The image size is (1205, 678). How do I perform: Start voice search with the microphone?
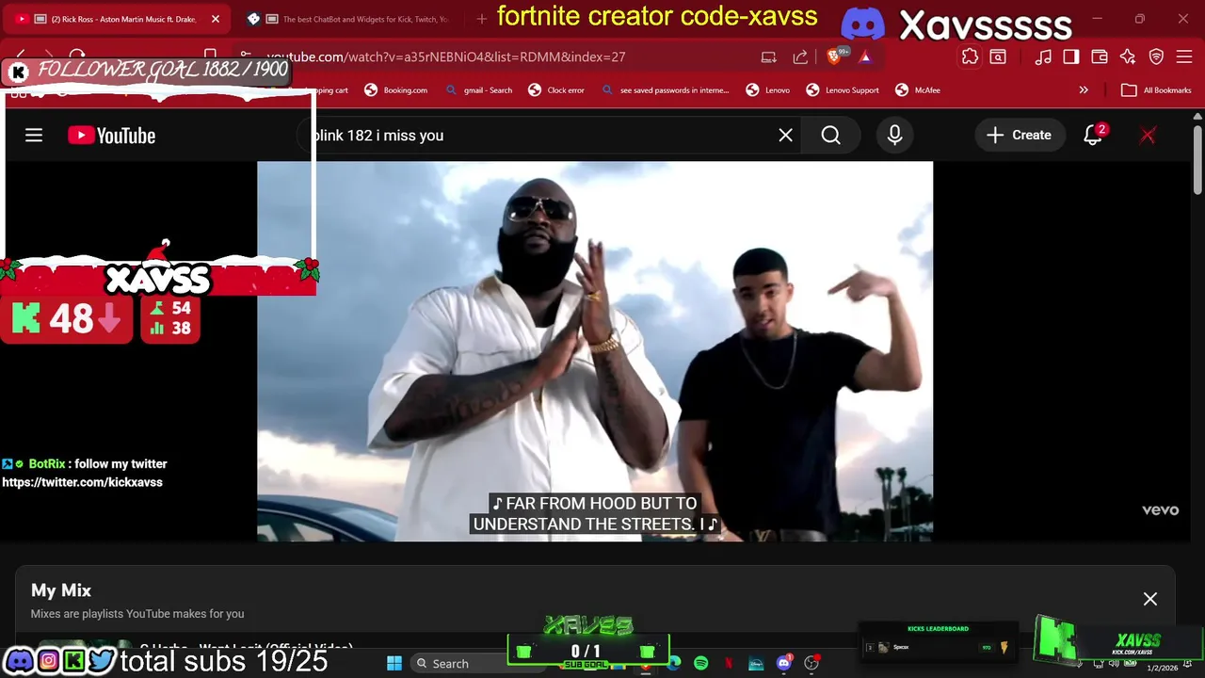894,136
